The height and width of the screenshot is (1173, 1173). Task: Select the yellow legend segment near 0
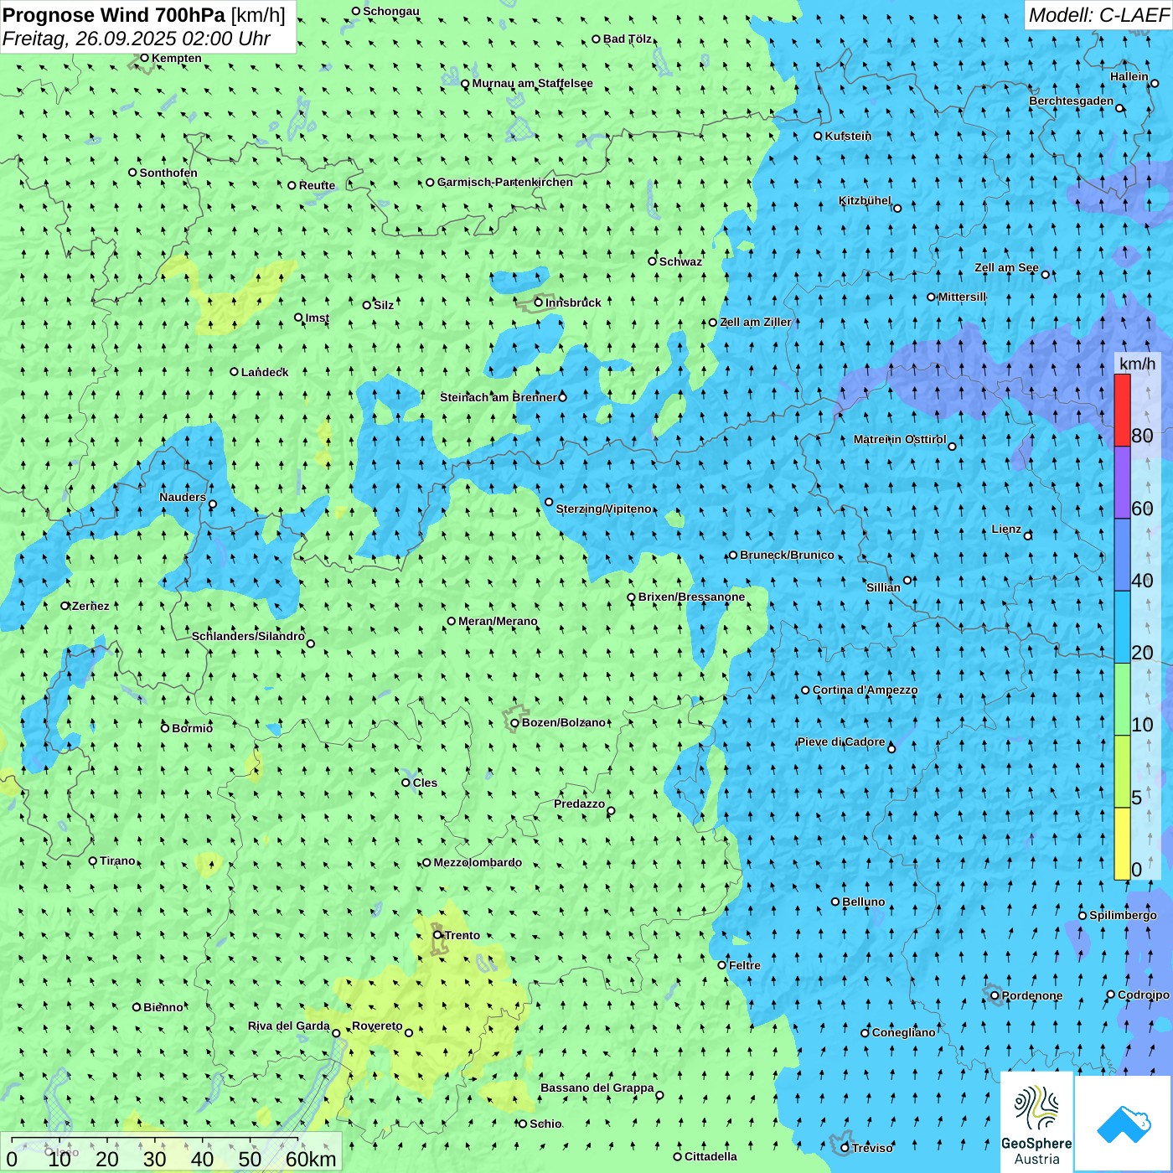(x=1122, y=844)
